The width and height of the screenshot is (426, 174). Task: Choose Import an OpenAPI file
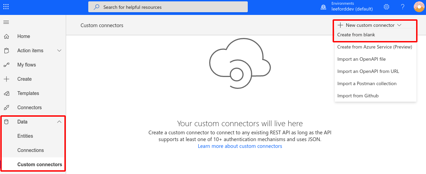tap(376, 59)
